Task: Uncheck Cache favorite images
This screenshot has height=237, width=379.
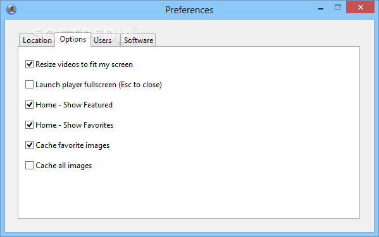Action: (29, 145)
